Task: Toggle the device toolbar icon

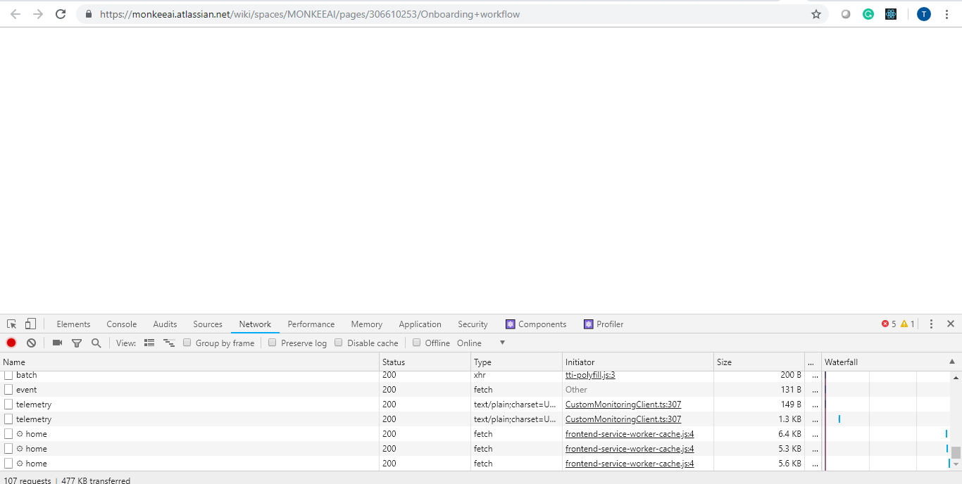Action: pyautogui.click(x=30, y=324)
